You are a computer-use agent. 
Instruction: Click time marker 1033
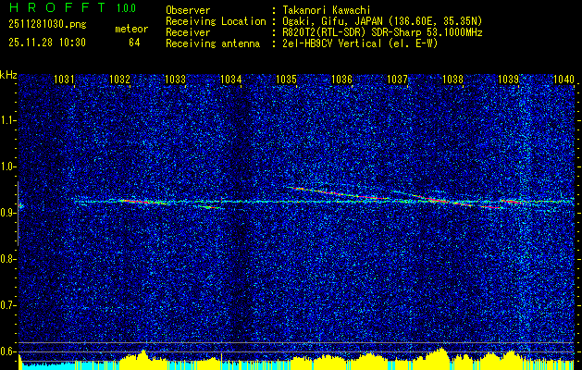[175, 79]
